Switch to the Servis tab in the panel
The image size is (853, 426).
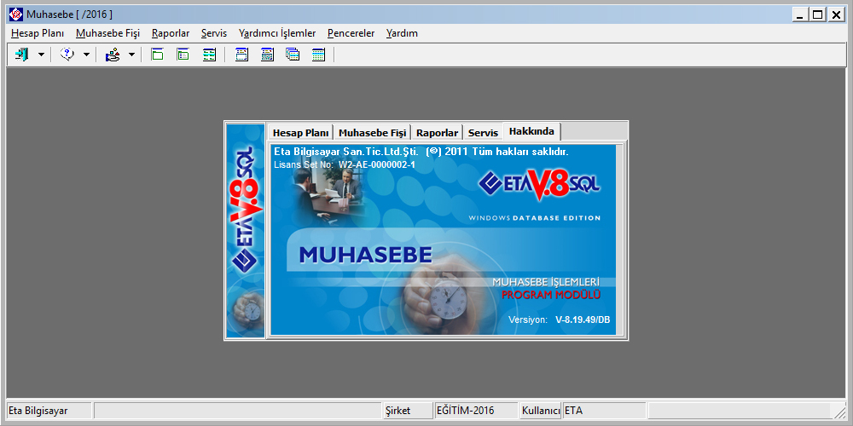(x=483, y=133)
